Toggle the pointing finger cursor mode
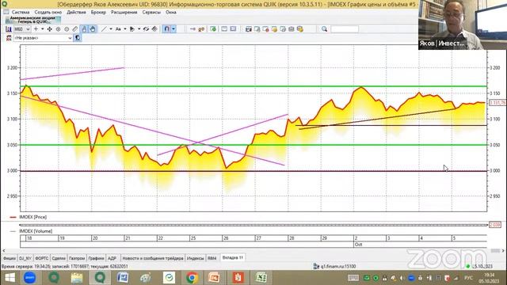This screenshot has width=507, height=285. (x=84, y=29)
